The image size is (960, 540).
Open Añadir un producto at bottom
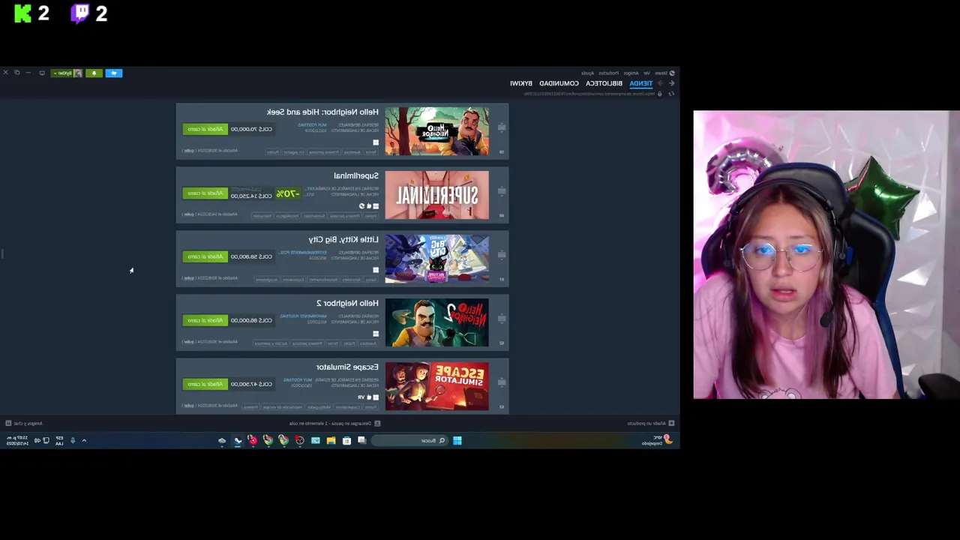point(650,423)
